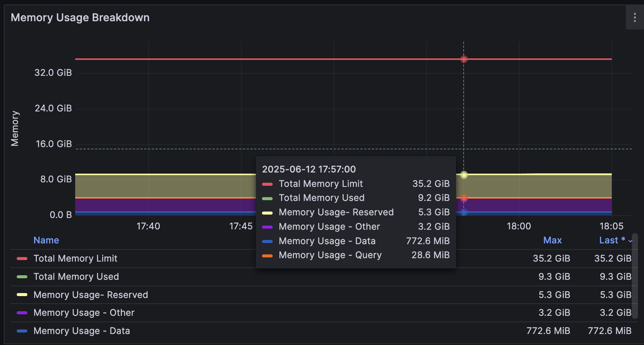Click the purple Memory Usage - Other legend swatch

pyautogui.click(x=22, y=313)
